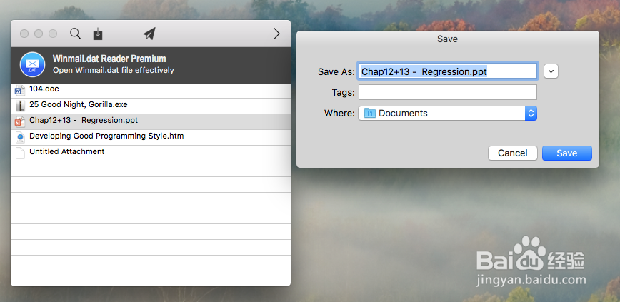Select the Untitled Attachment row
Viewport: 620px width, 302px height.
click(x=151, y=153)
